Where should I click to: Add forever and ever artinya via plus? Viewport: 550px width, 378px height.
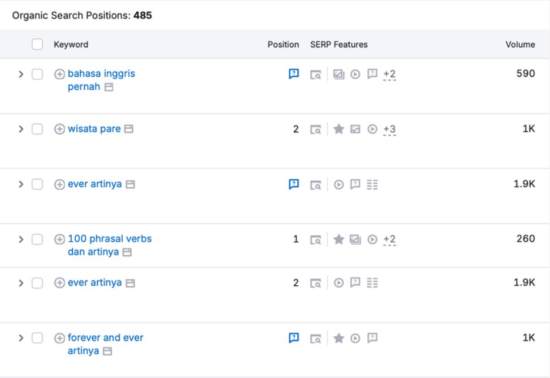click(59, 338)
